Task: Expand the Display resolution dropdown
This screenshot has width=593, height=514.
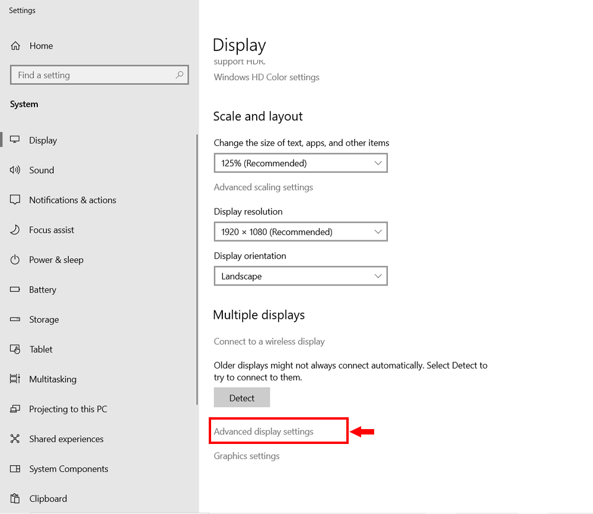Action: coord(300,232)
